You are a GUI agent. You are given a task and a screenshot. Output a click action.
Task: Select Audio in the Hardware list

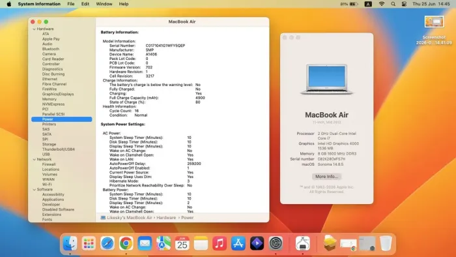[47, 44]
